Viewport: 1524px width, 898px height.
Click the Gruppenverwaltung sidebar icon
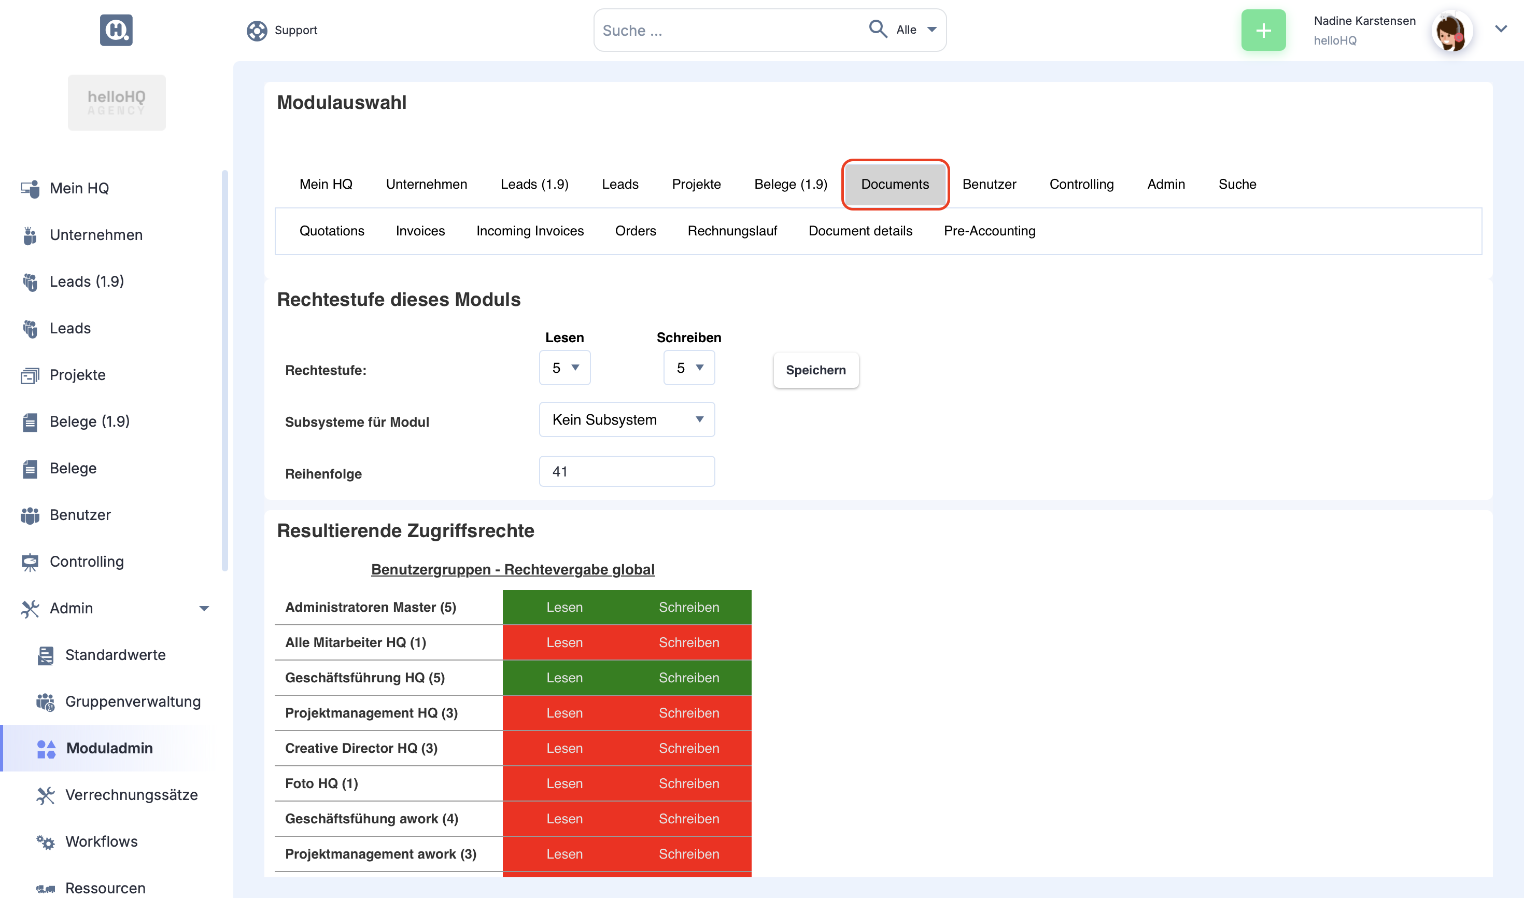coord(46,701)
